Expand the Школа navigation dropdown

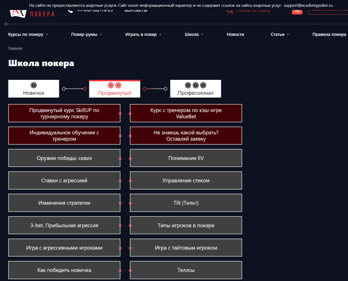click(194, 34)
